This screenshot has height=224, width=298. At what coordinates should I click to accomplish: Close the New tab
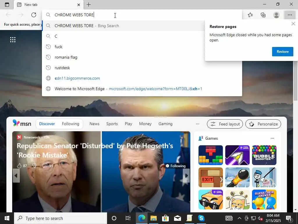click(79, 5)
